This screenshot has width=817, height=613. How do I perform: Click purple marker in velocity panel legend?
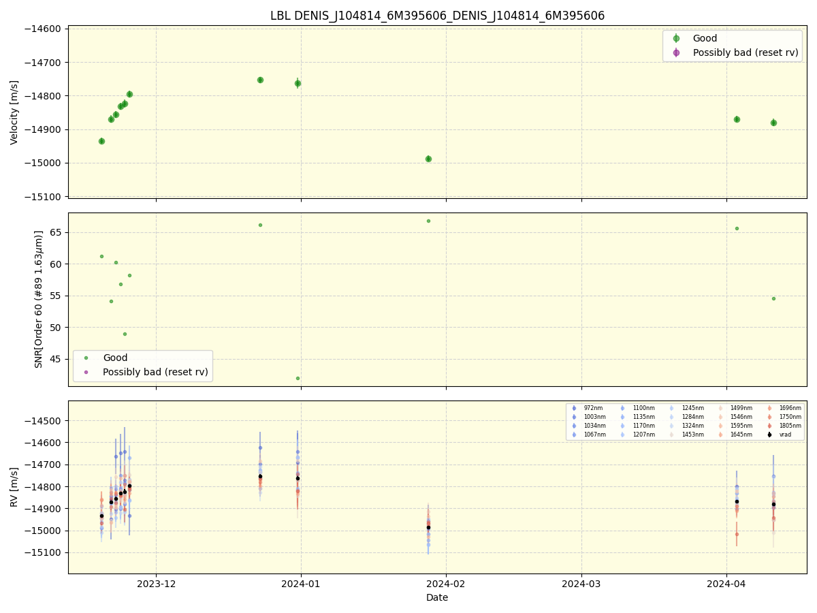(x=676, y=52)
